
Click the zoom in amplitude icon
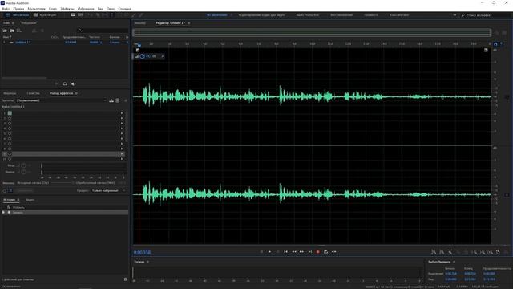(434, 252)
